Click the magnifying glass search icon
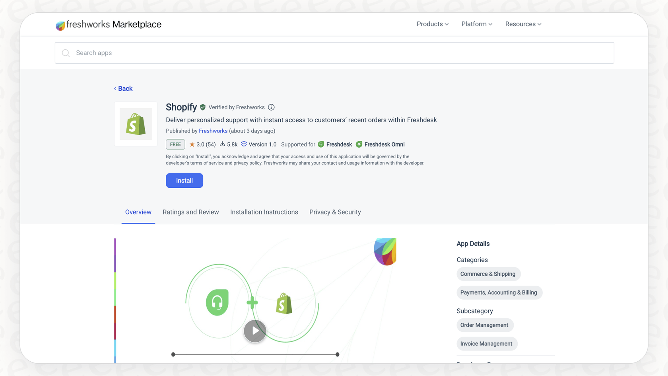The image size is (668, 376). pyautogui.click(x=66, y=53)
